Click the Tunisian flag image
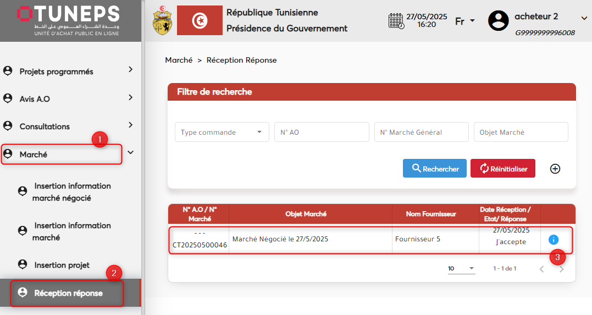This screenshot has height=315, width=592. click(x=200, y=21)
